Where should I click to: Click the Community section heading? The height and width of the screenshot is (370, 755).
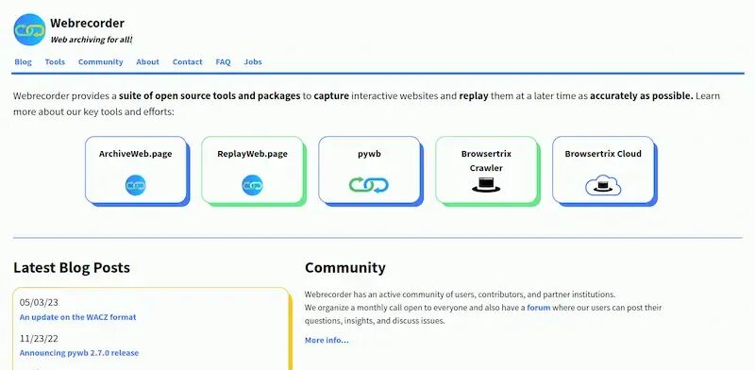click(345, 268)
